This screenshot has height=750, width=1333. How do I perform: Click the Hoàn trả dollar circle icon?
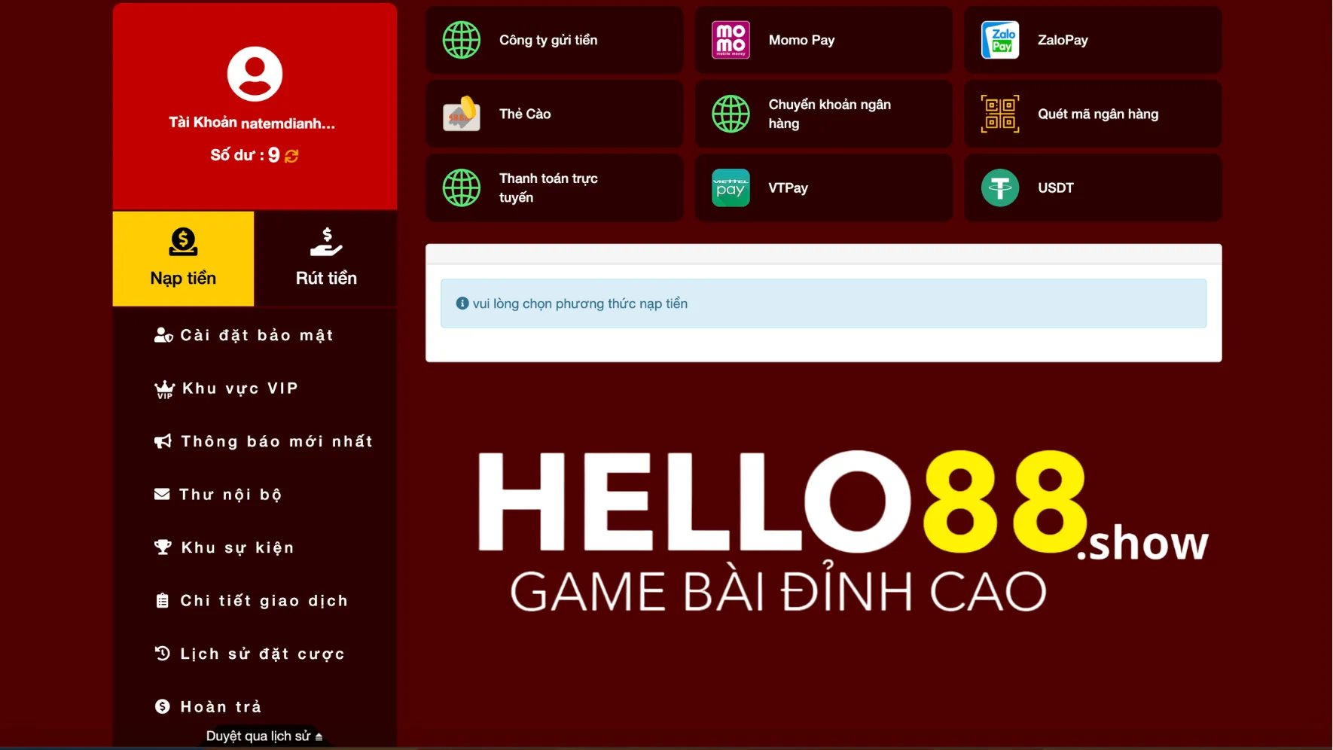pos(162,706)
